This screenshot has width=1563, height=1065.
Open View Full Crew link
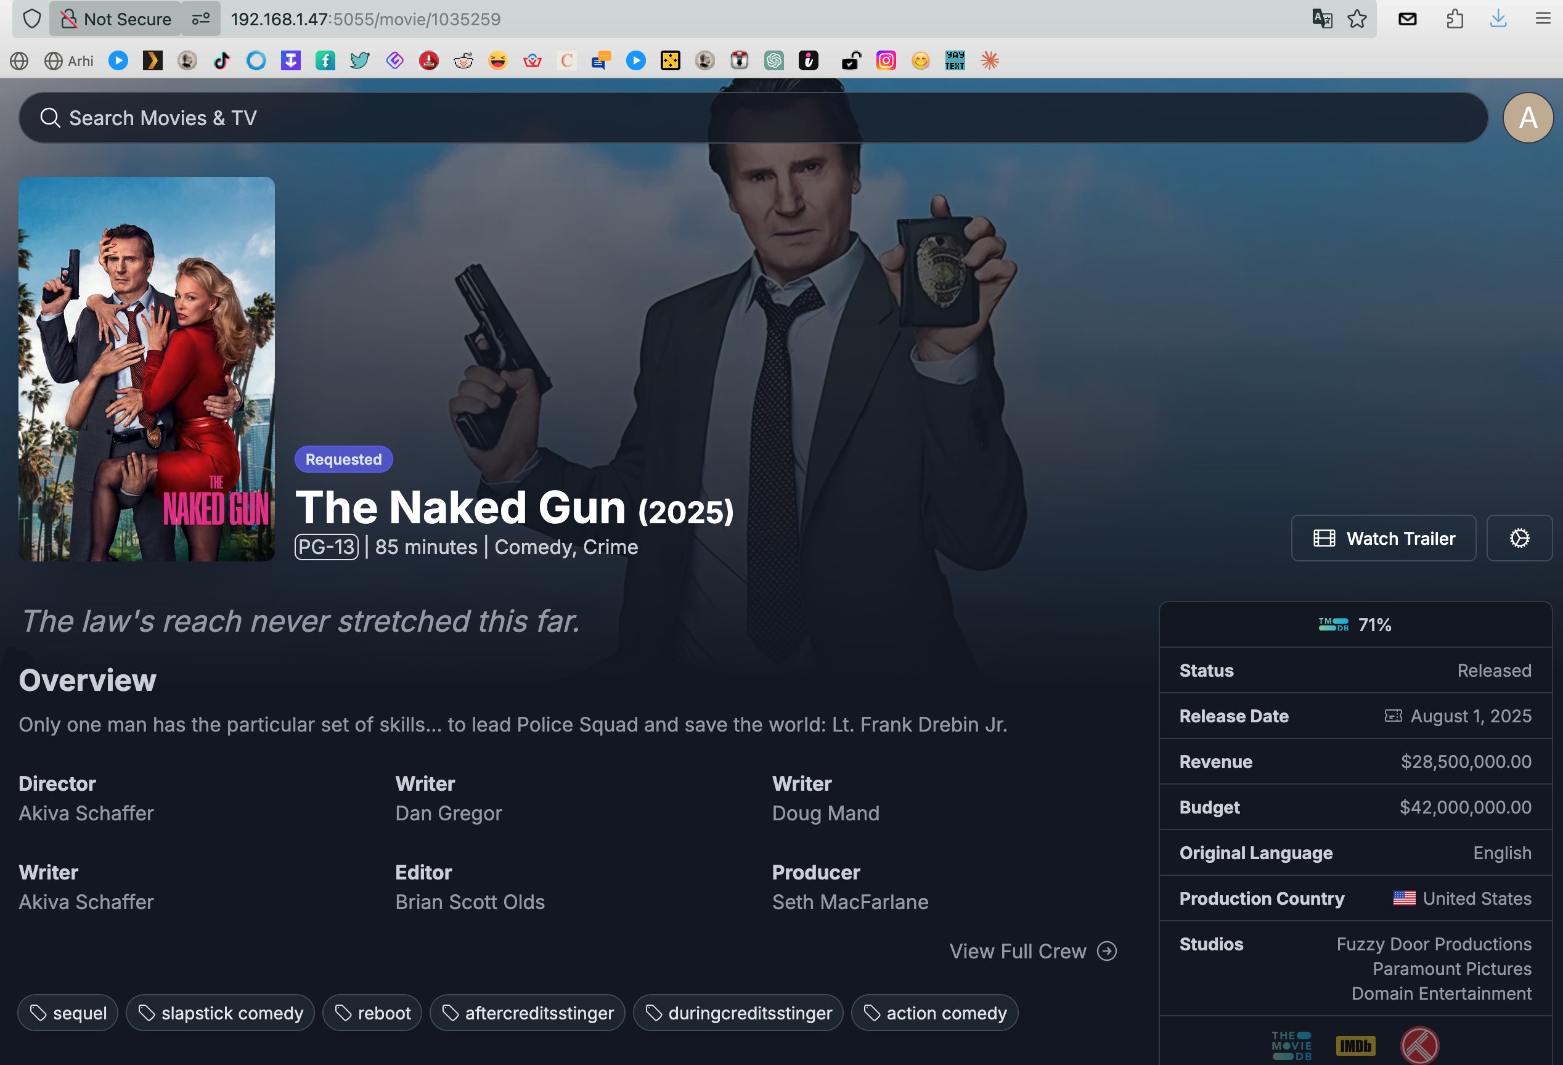1032,952
